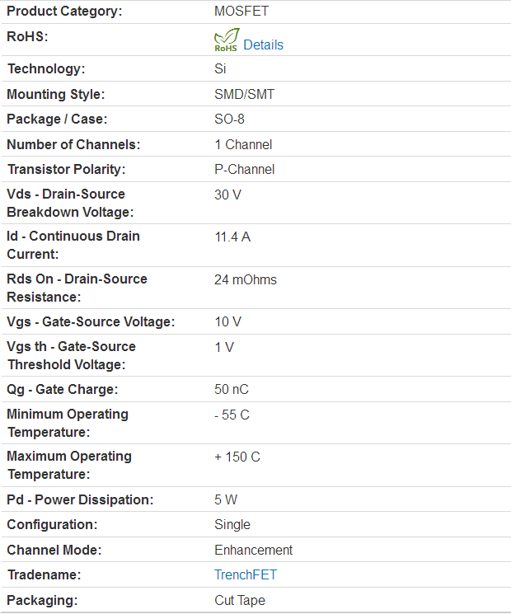
Task: Click the P-Channel polarity value
Action: 244,169
